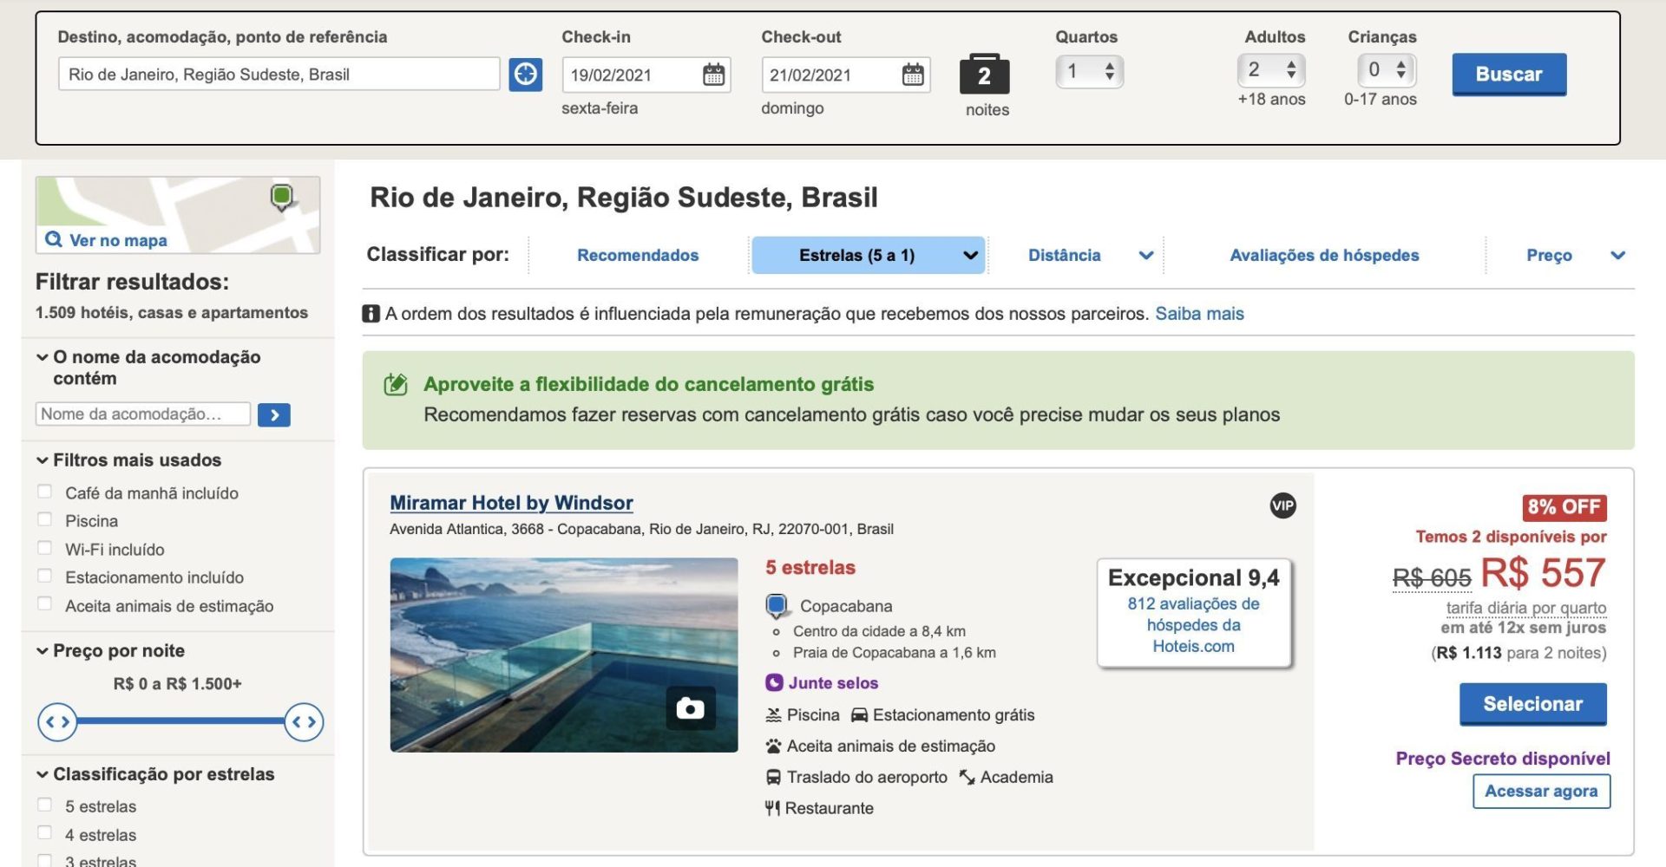Click the Copacabana location pin icon
Screen dimensions: 1666x867
[x=777, y=605]
